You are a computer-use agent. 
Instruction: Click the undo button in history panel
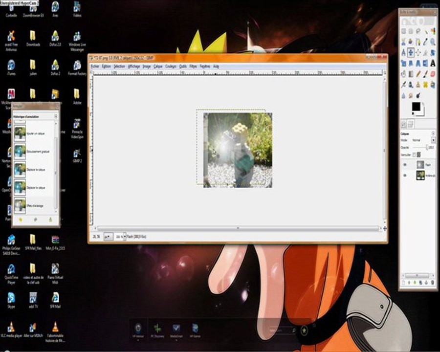tap(21, 220)
